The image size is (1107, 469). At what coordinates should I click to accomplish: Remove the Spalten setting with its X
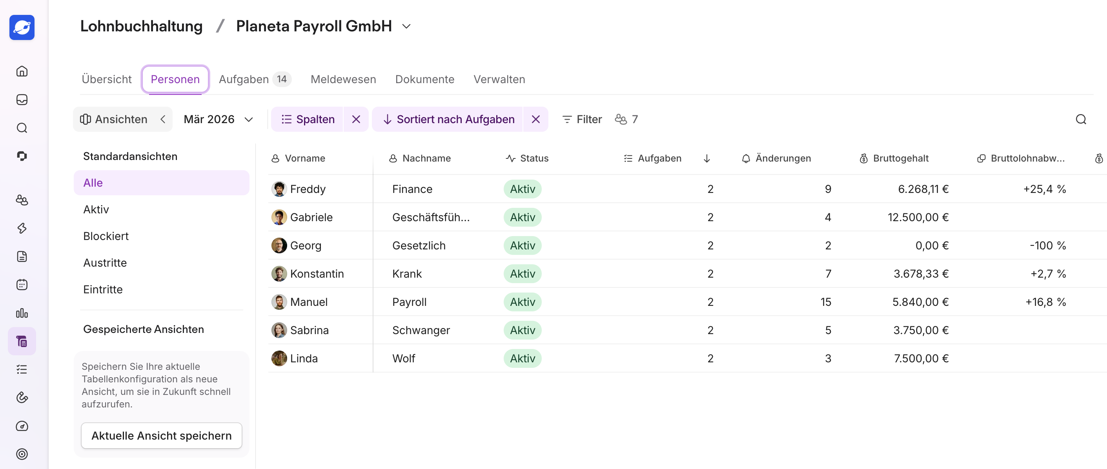(356, 119)
